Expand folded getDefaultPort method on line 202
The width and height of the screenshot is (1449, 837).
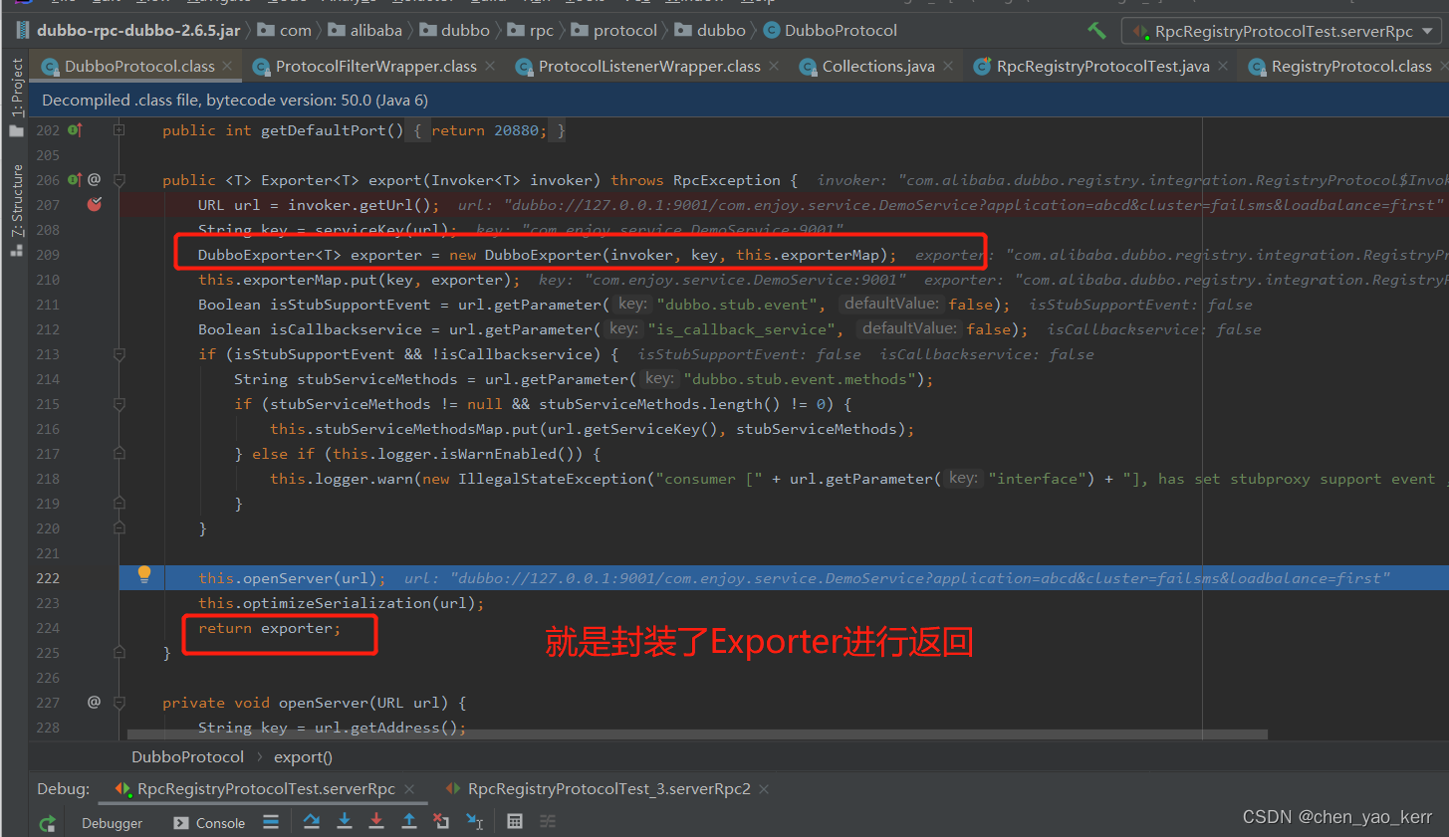coord(120,130)
